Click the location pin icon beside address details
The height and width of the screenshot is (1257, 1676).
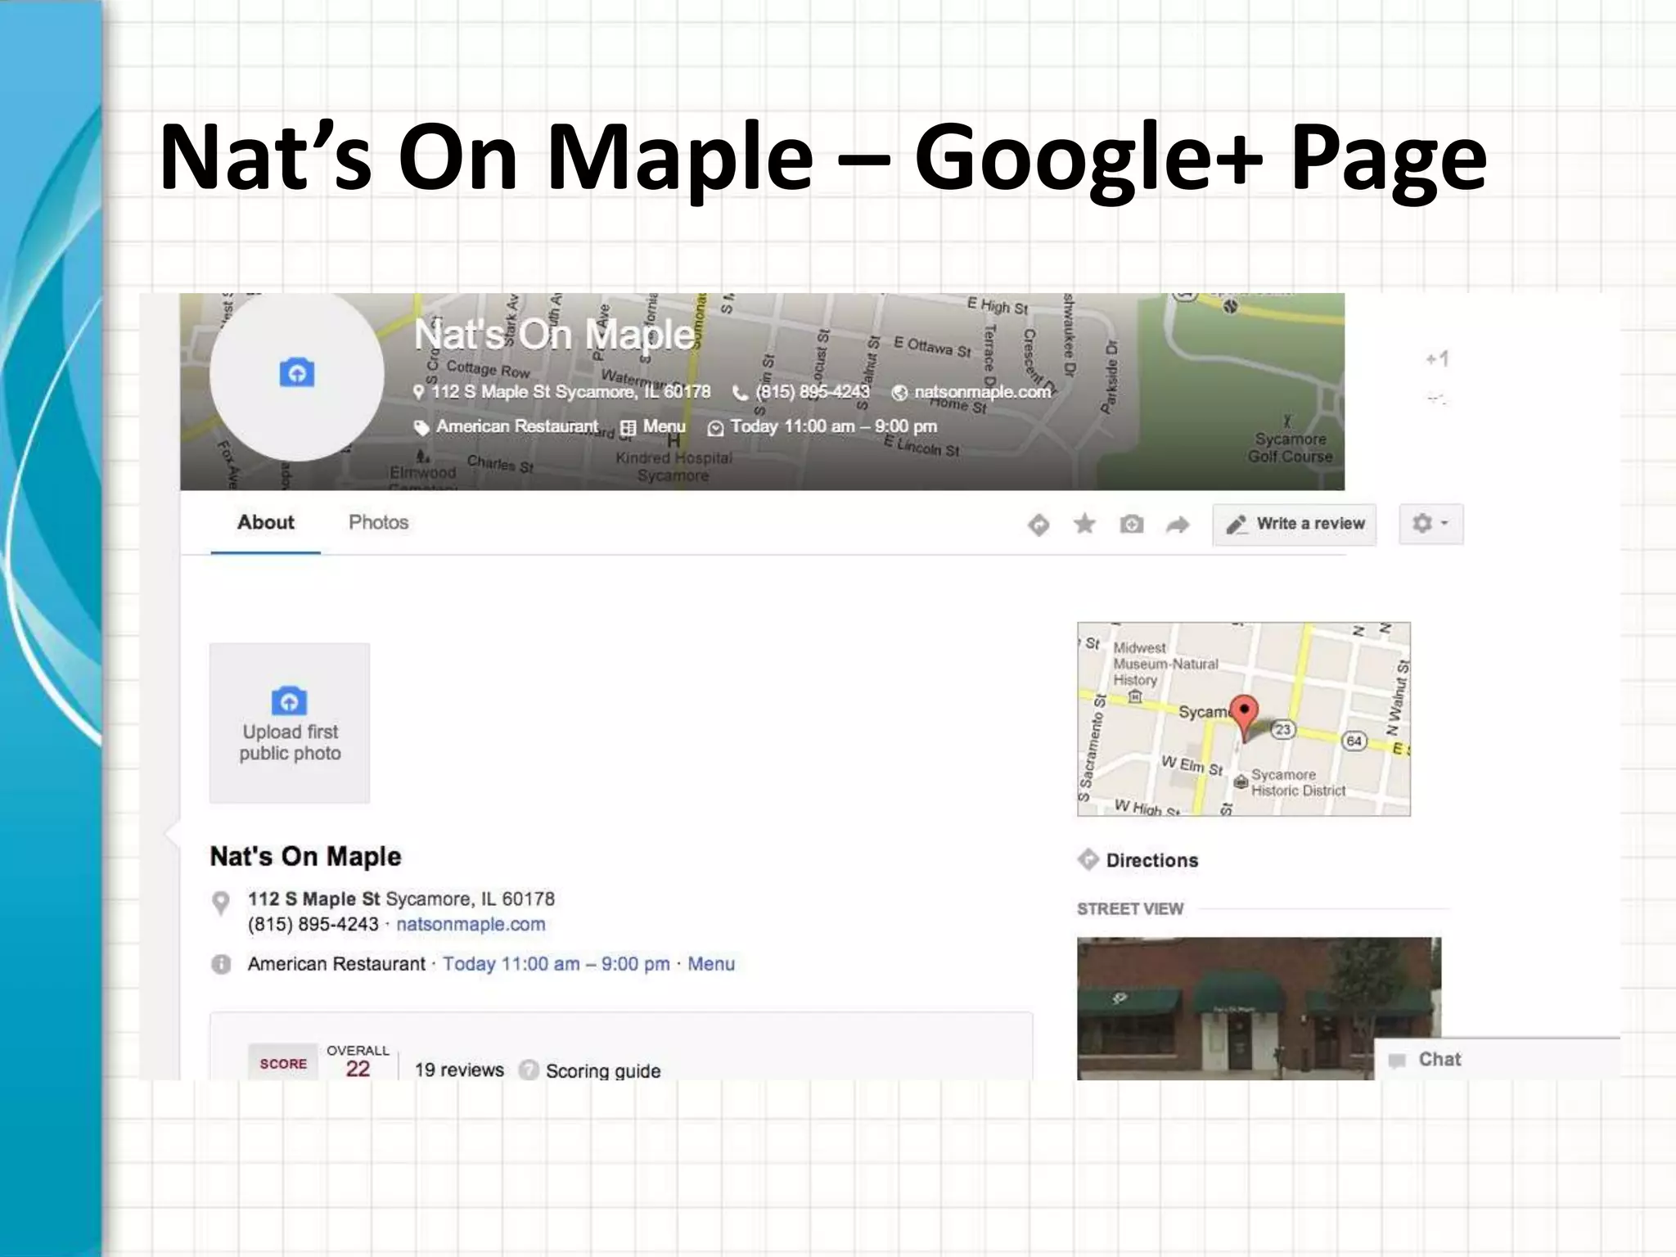(x=221, y=903)
